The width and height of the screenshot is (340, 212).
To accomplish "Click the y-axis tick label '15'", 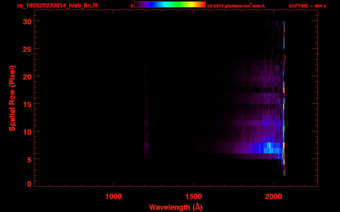I will pyautogui.click(x=28, y=104).
